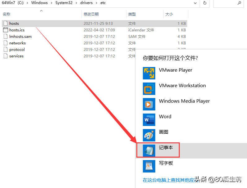Select the lmhosts.sam file
The image size is (247, 188).
[x=20, y=37]
